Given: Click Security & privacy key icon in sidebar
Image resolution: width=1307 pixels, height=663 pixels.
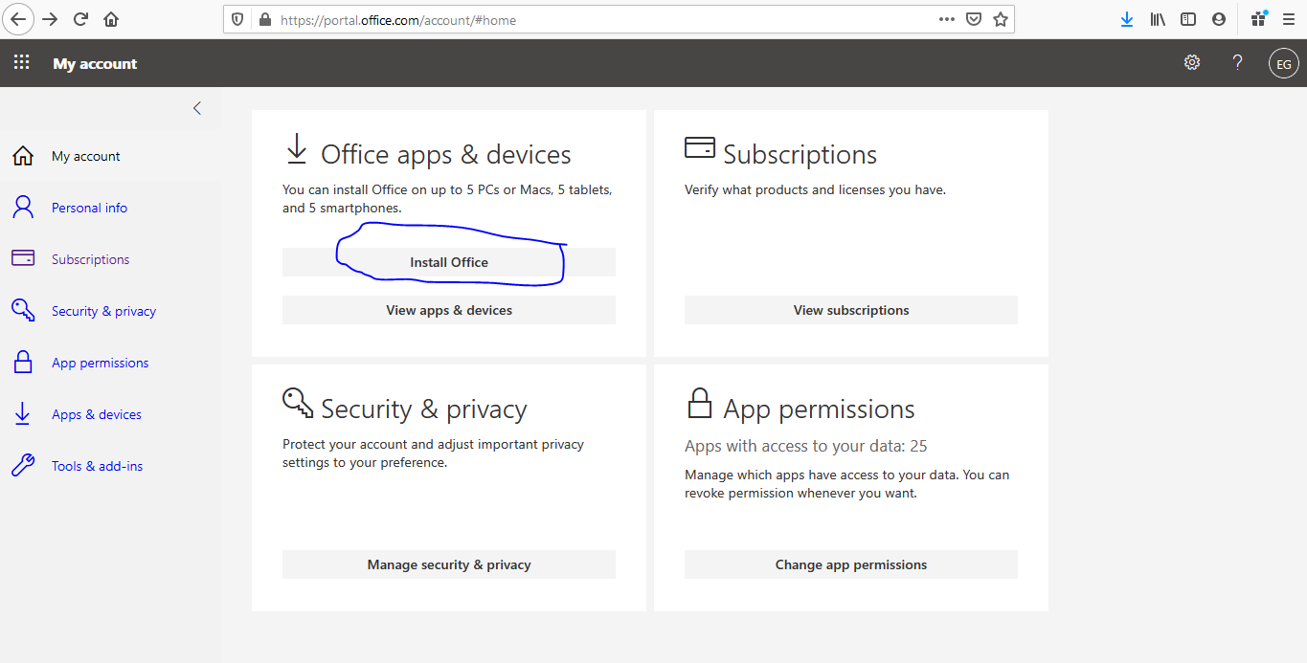Looking at the screenshot, I should [23, 310].
